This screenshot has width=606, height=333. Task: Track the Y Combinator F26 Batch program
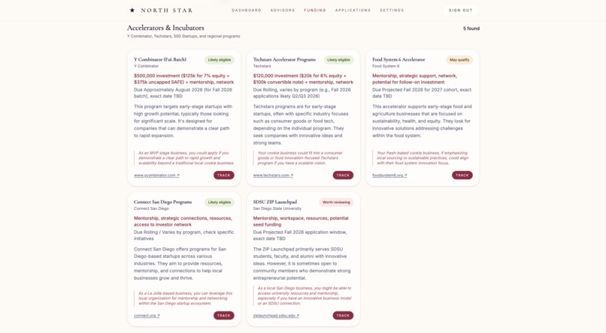coord(224,175)
